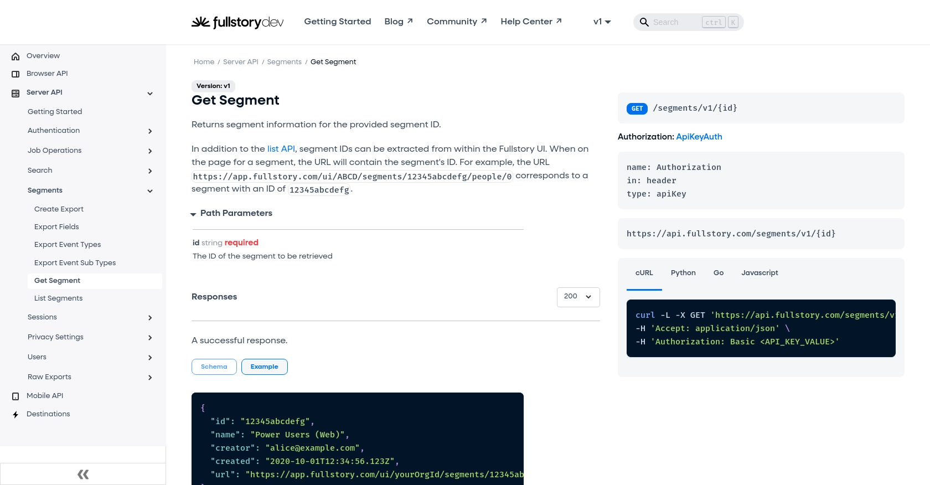Show the response Schema view
This screenshot has width=930, height=485.
(x=214, y=367)
